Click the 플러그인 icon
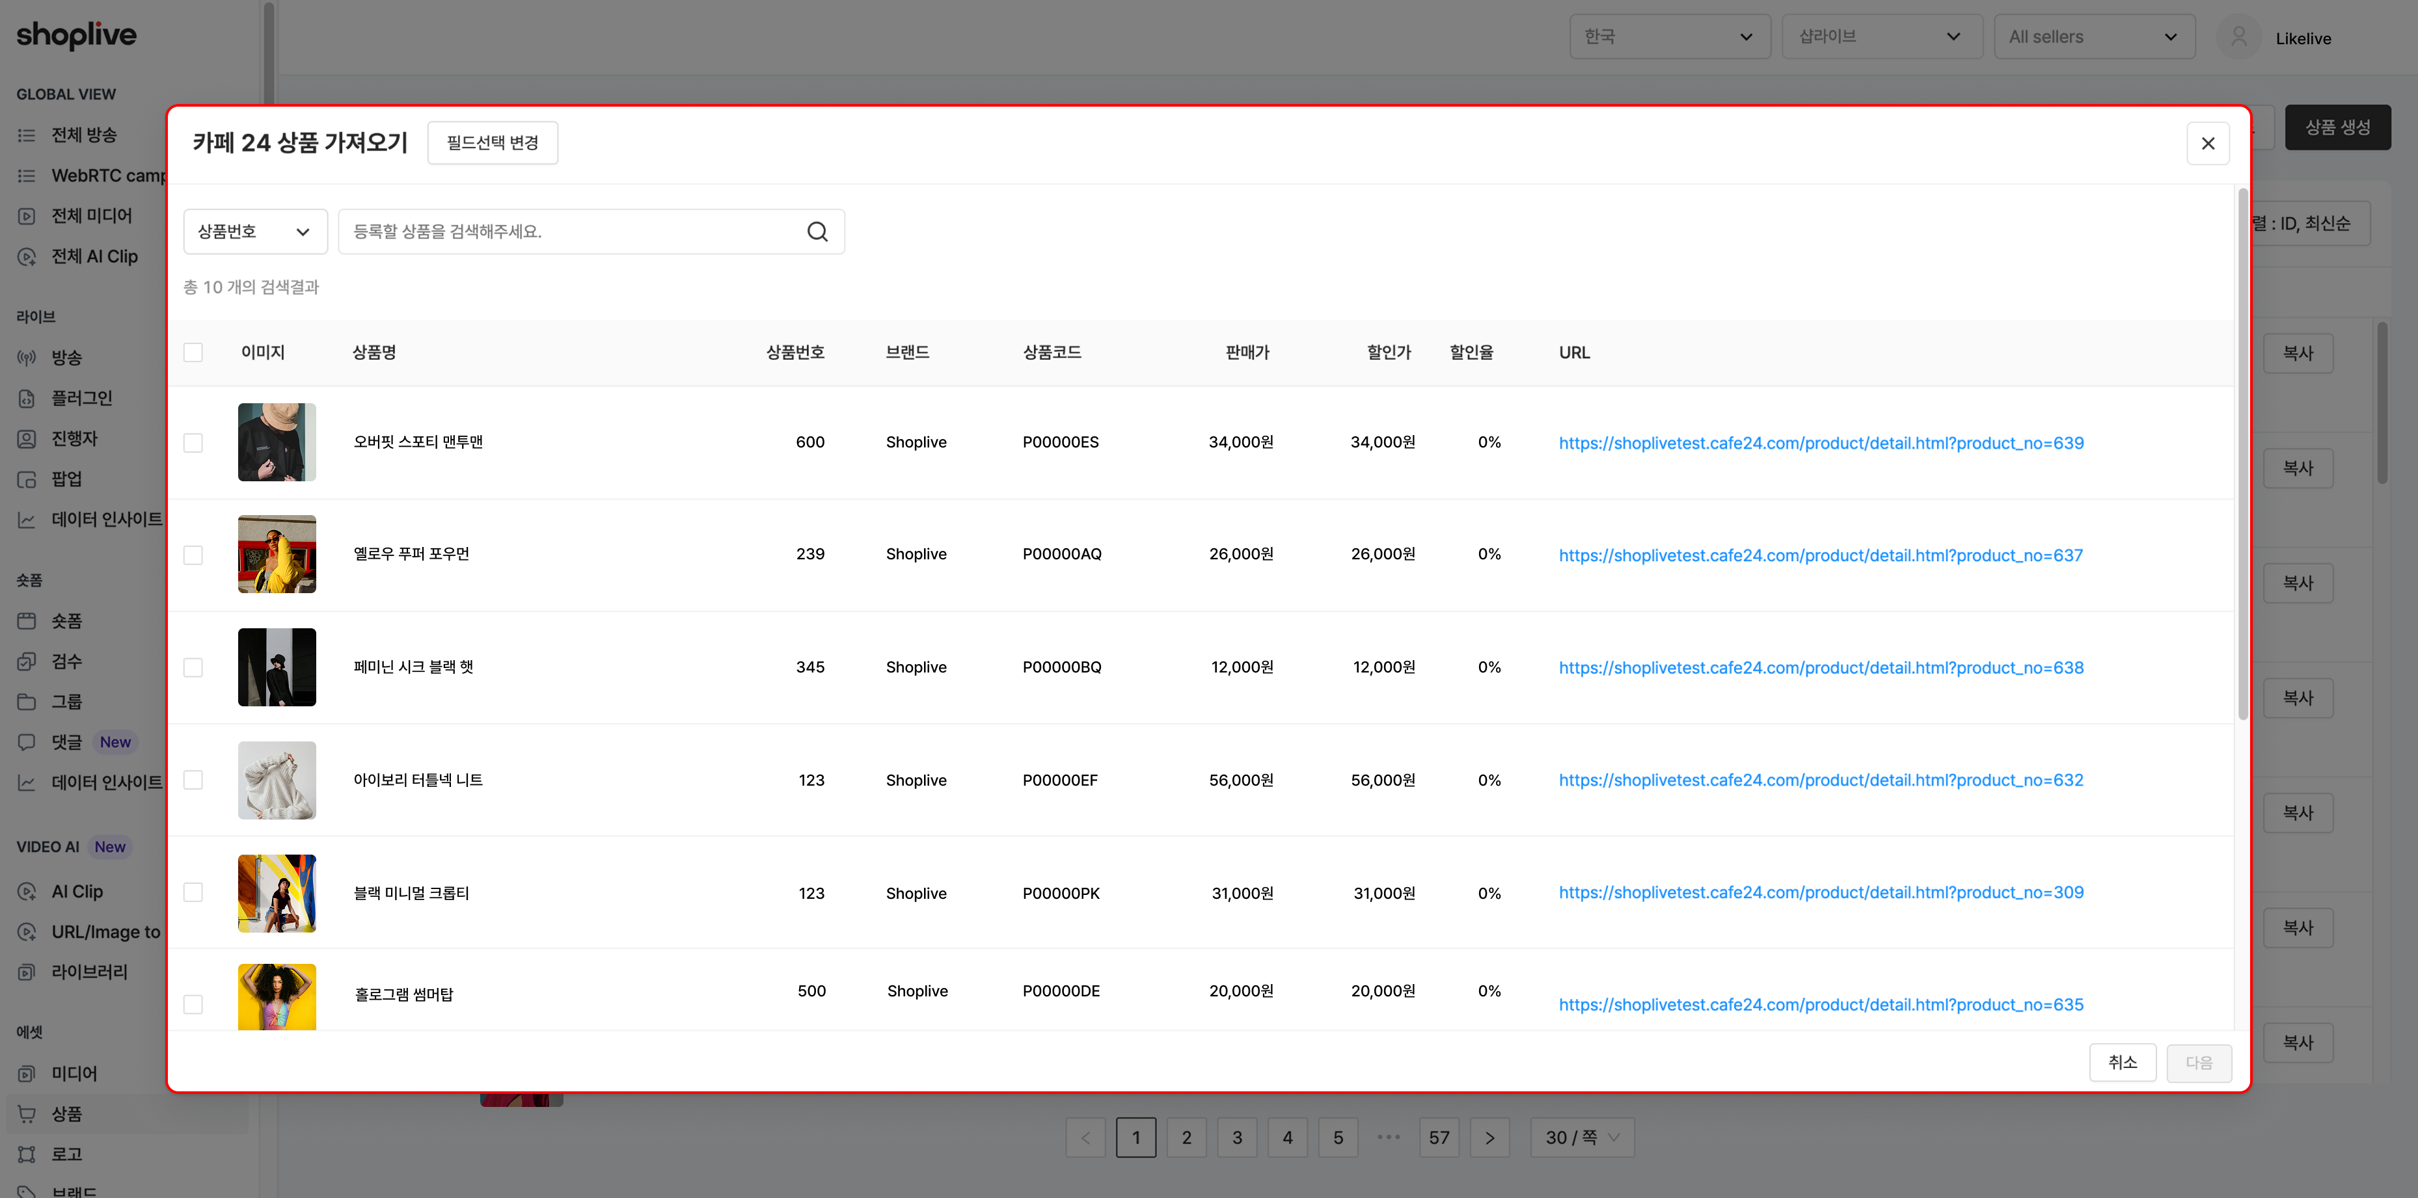 pyautogui.click(x=26, y=398)
